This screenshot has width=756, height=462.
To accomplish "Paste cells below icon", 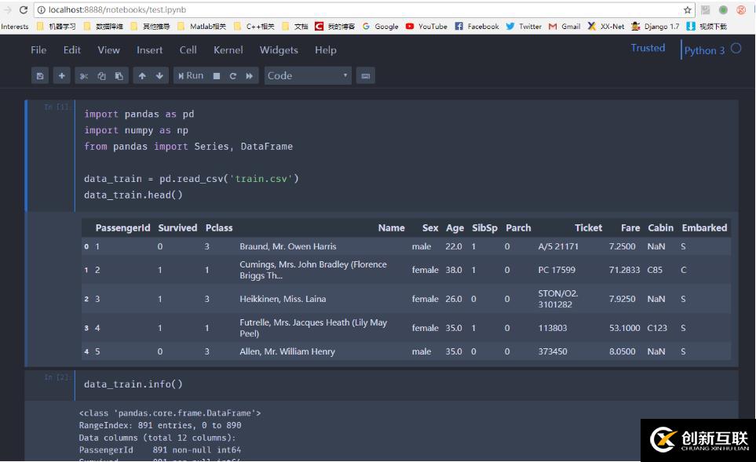I will 119,75.
